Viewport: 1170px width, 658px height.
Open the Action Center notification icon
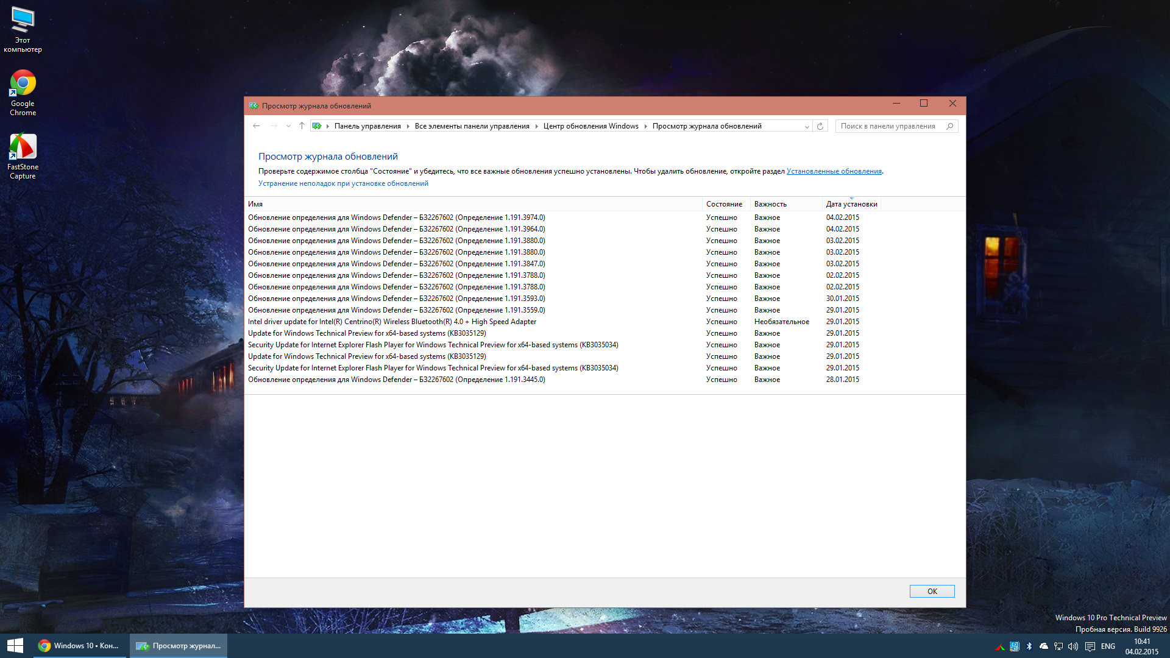(1090, 646)
